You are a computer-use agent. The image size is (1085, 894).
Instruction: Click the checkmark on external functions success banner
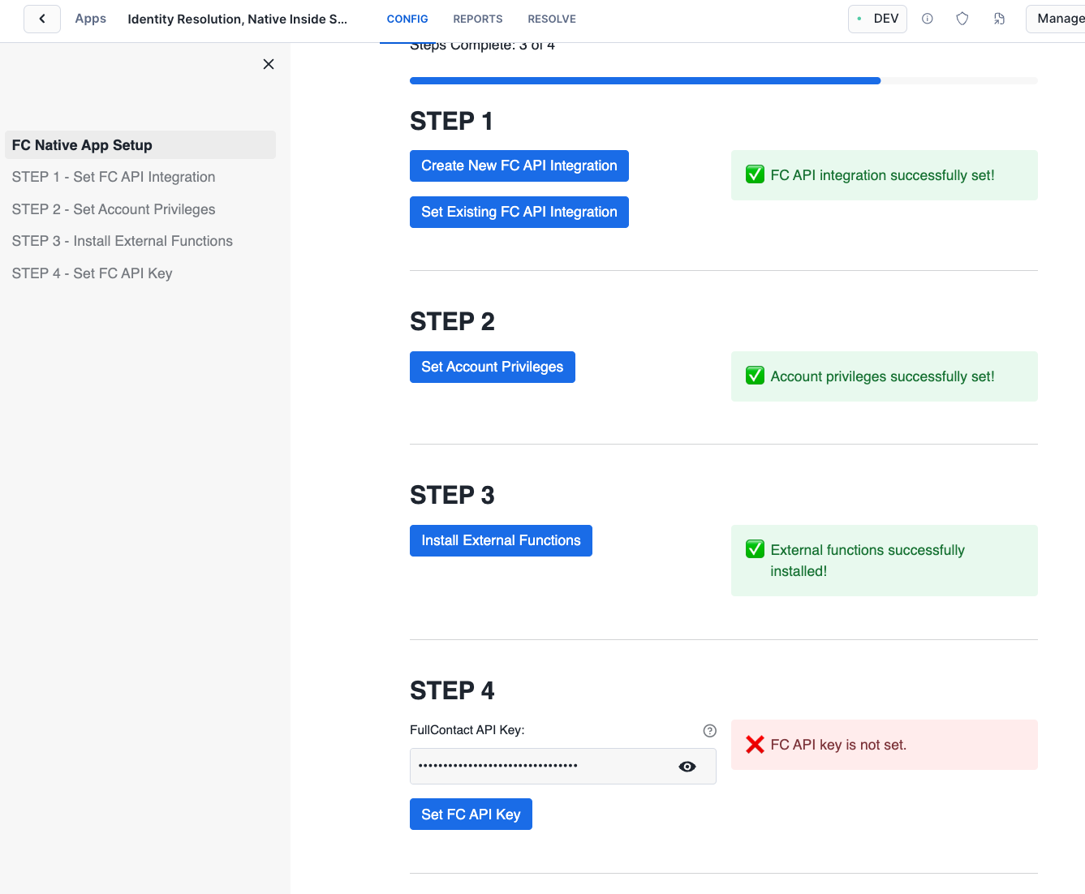click(x=755, y=549)
